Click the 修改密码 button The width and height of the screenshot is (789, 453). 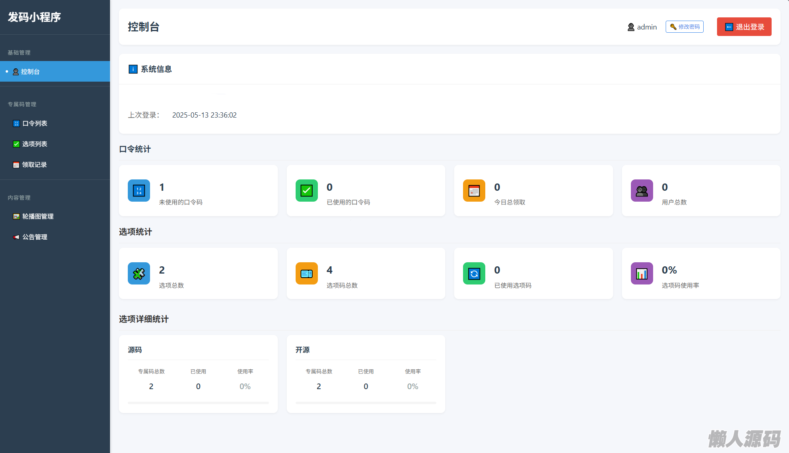tap(684, 27)
